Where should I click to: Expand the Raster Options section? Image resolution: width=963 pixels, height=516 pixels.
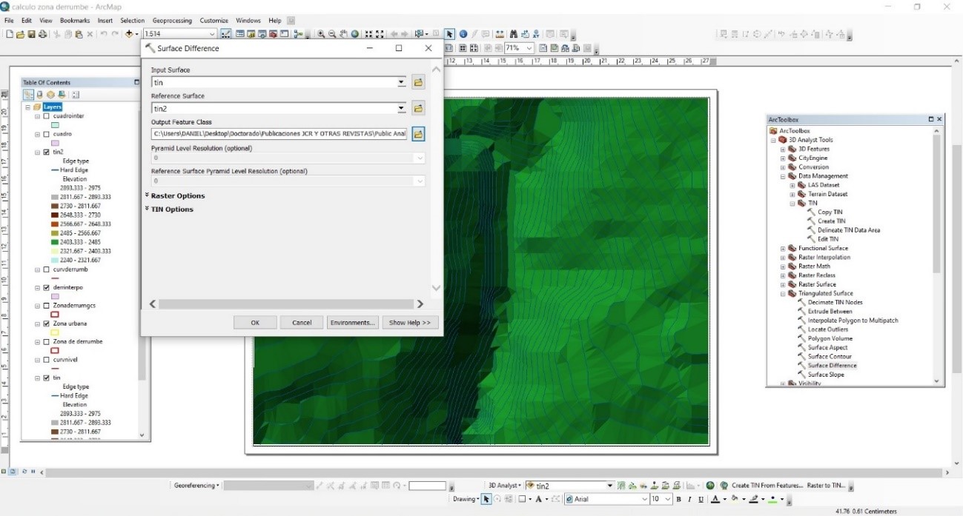pos(178,196)
